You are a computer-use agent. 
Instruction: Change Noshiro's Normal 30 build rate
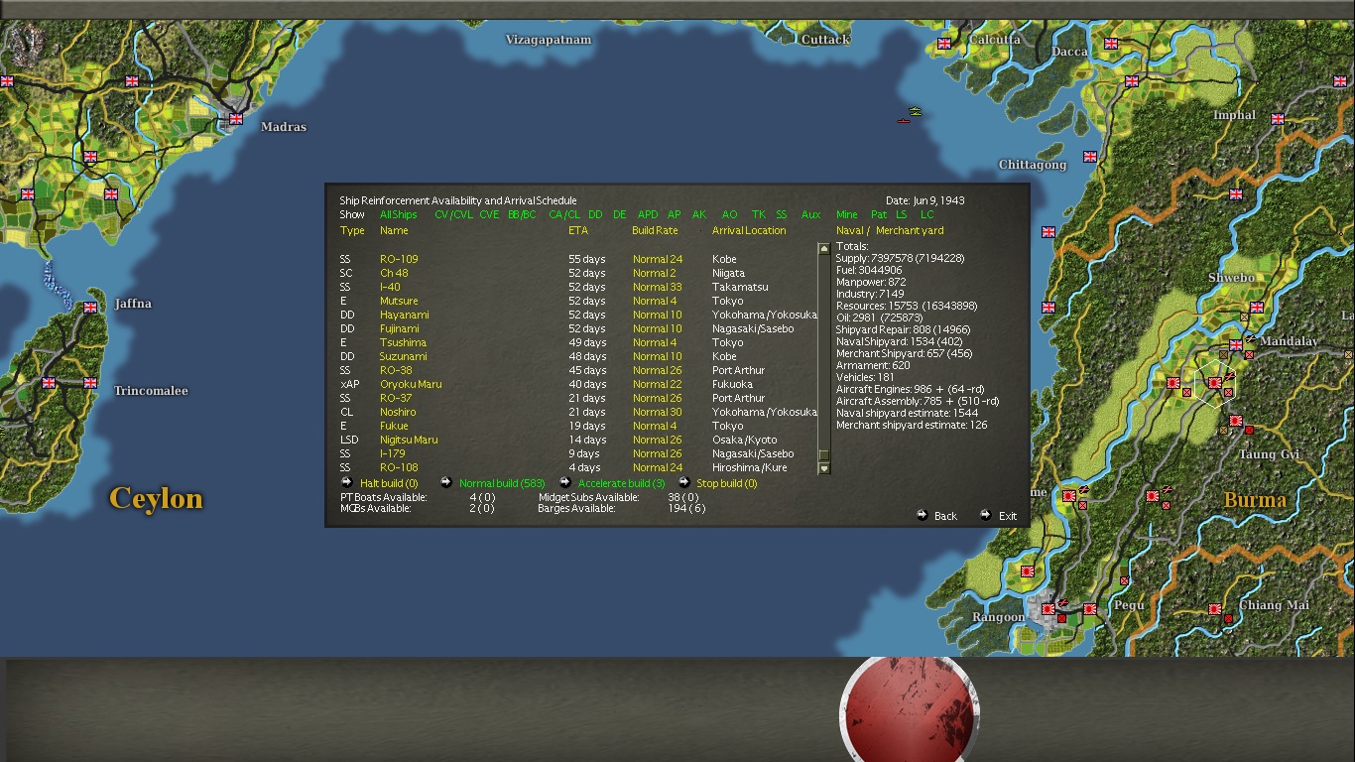click(658, 412)
